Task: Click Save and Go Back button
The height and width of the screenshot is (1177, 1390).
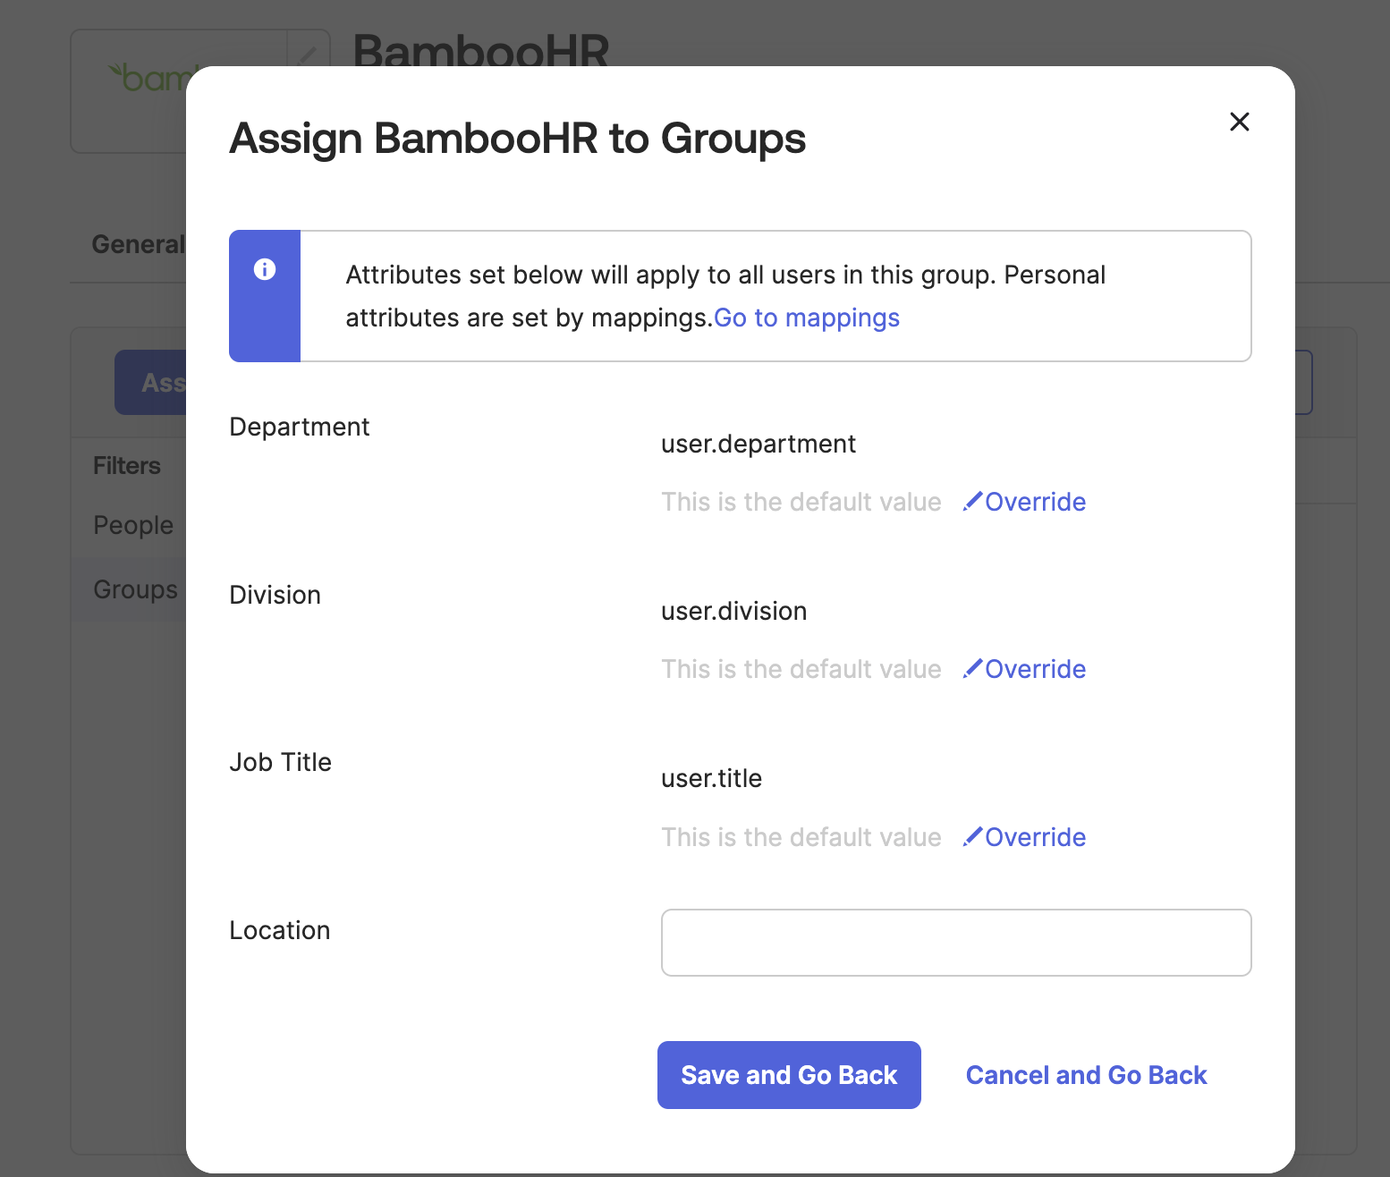Action: coord(789,1075)
